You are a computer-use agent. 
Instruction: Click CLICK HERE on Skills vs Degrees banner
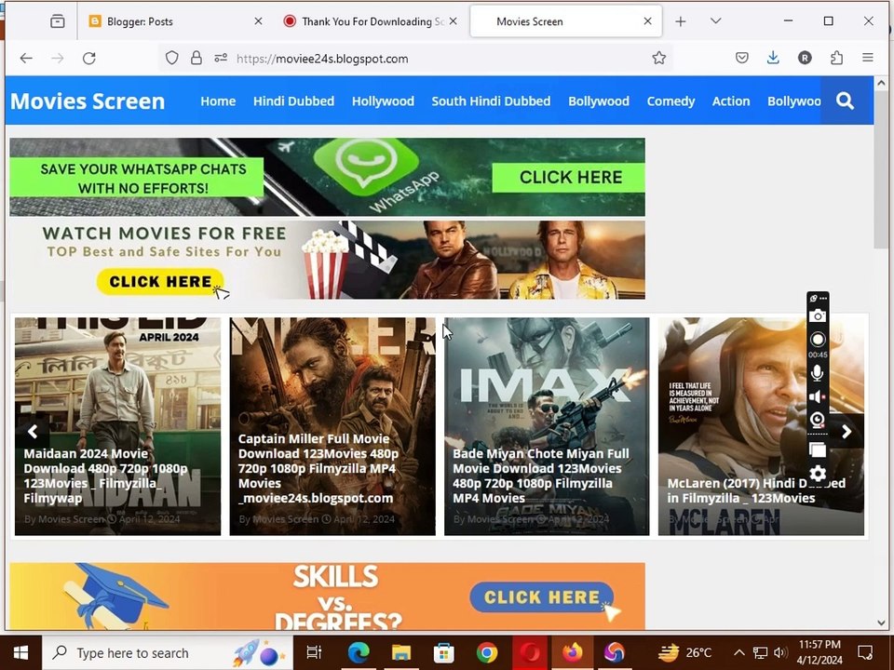click(x=542, y=597)
